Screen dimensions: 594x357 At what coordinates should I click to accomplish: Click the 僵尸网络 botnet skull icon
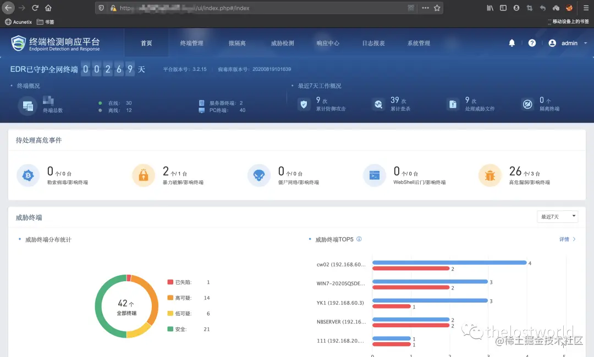point(259,175)
